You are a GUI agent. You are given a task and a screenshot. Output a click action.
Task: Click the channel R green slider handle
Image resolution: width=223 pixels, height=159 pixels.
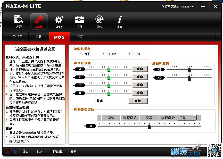tap(109, 94)
